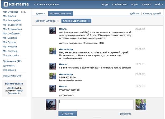165x119 pixels.
Task: Open 'Мои Видеозаписи' in sidebar
Action: (12, 25)
